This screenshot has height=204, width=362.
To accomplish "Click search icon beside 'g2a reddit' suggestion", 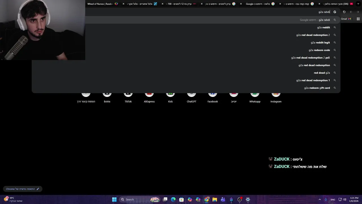I will point(335,27).
